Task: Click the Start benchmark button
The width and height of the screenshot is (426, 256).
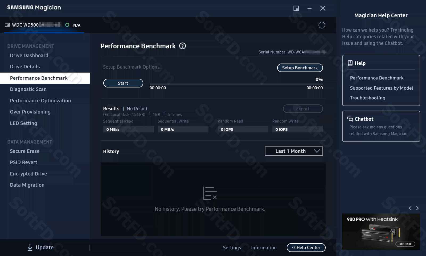Action: click(x=123, y=83)
